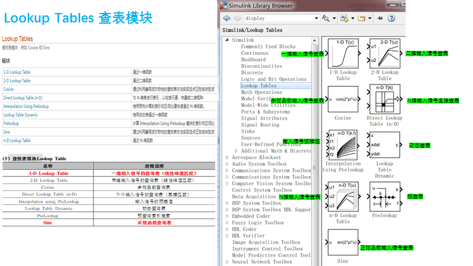The width and height of the screenshot is (473, 266).
Task: Expand the Audio System Toolbox node
Action: point(227,164)
